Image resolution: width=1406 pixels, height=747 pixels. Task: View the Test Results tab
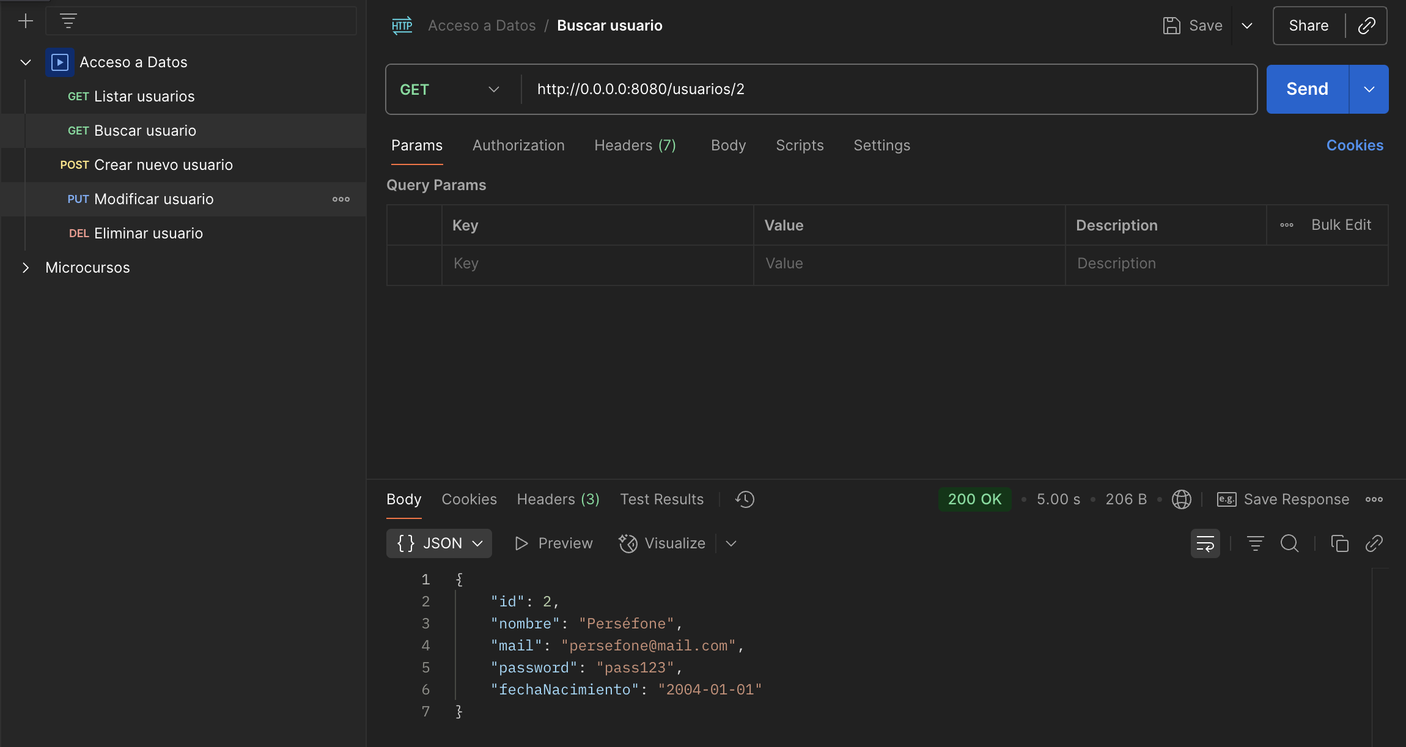click(662, 499)
